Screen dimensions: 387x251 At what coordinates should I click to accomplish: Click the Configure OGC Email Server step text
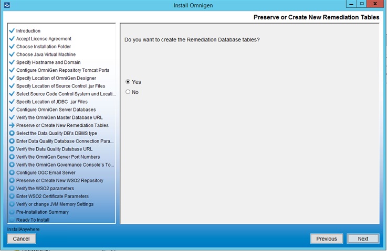click(46, 173)
